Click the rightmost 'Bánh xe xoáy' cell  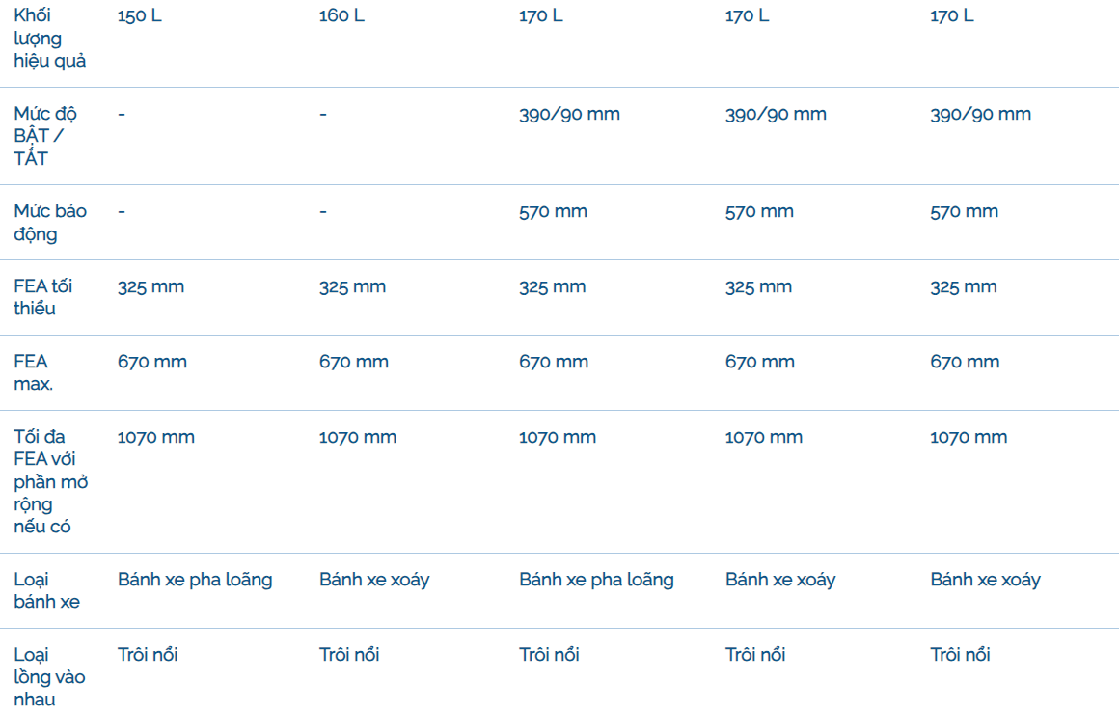point(985,580)
